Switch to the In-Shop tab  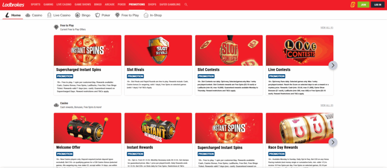tap(153, 15)
